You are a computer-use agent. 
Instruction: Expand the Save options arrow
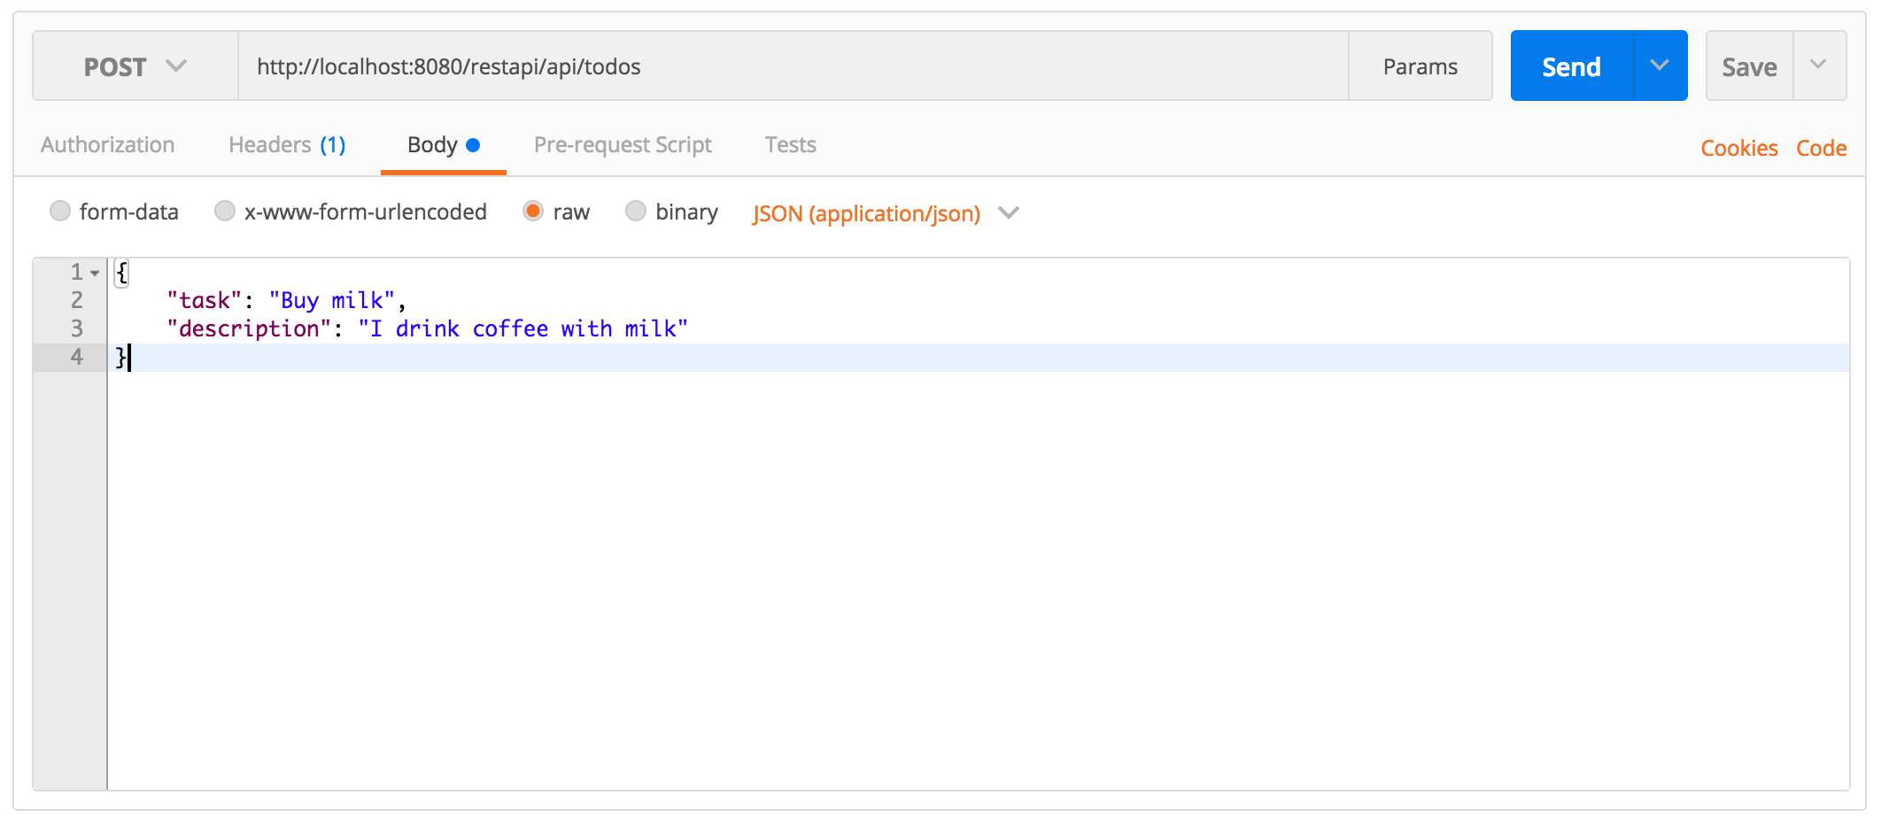[1819, 66]
